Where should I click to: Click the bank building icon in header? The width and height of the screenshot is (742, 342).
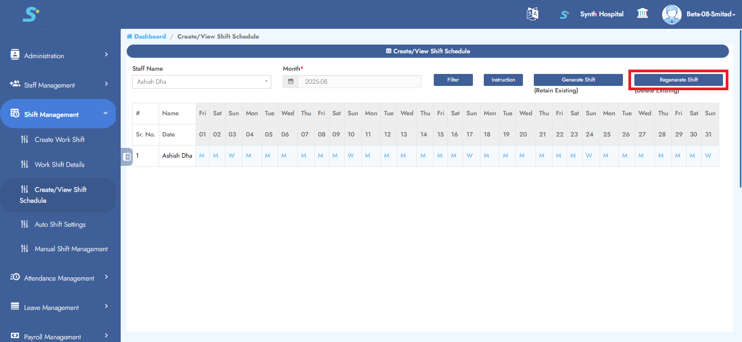coord(643,14)
